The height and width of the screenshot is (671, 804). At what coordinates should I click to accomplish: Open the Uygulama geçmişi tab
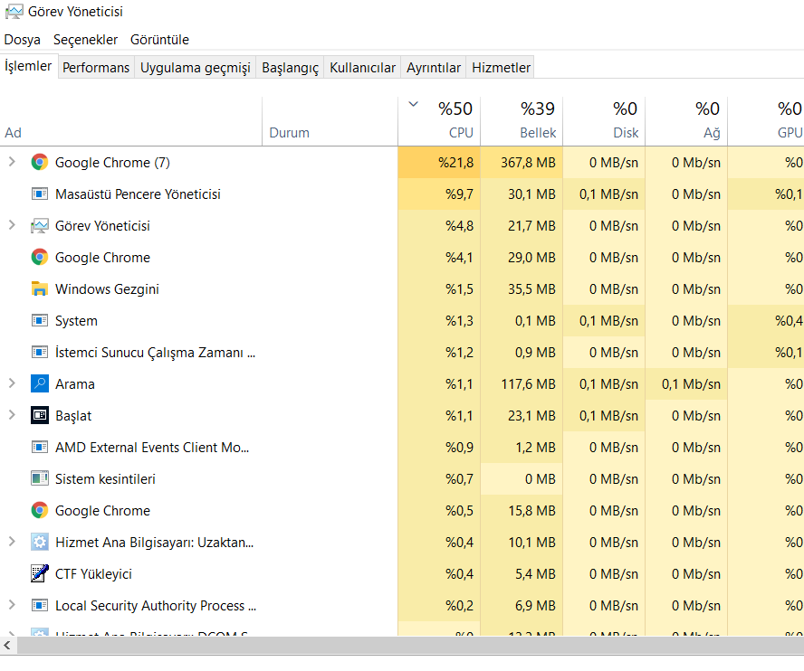coord(196,68)
